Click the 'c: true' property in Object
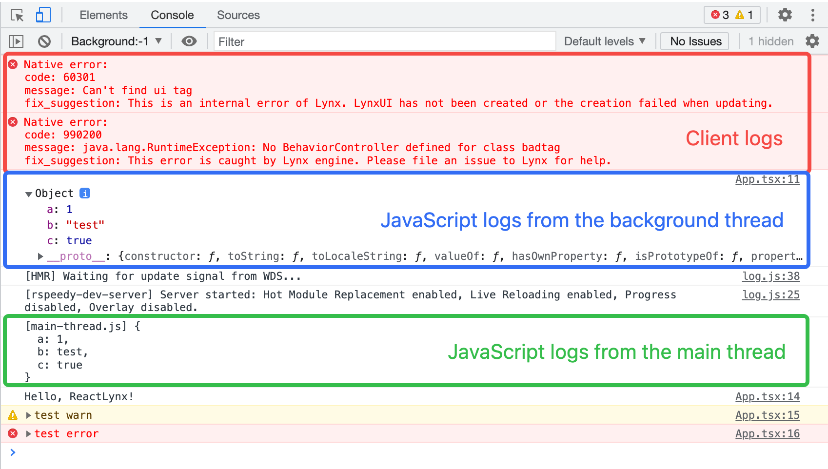The height and width of the screenshot is (469, 828). [69, 240]
